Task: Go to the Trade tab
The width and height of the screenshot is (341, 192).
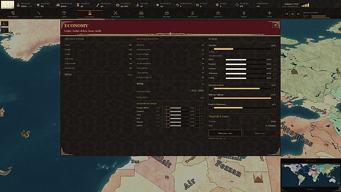Action: click(x=244, y=14)
